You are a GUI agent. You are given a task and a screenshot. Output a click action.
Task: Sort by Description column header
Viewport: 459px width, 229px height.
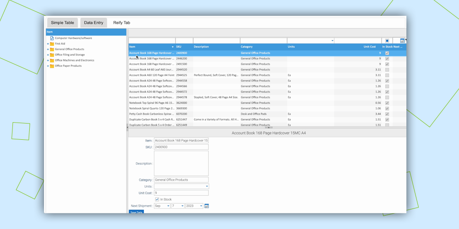pos(216,47)
